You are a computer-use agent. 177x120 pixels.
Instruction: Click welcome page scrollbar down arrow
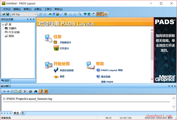[x=152, y=79]
